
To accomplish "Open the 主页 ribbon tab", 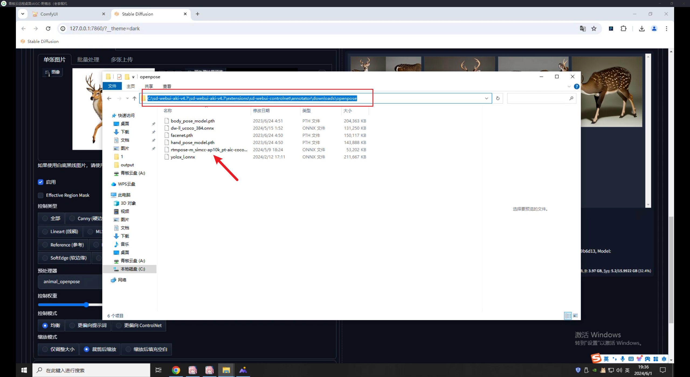I will (x=131, y=86).
